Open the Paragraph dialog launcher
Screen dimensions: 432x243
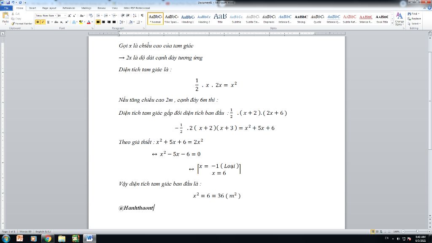[x=144, y=28]
